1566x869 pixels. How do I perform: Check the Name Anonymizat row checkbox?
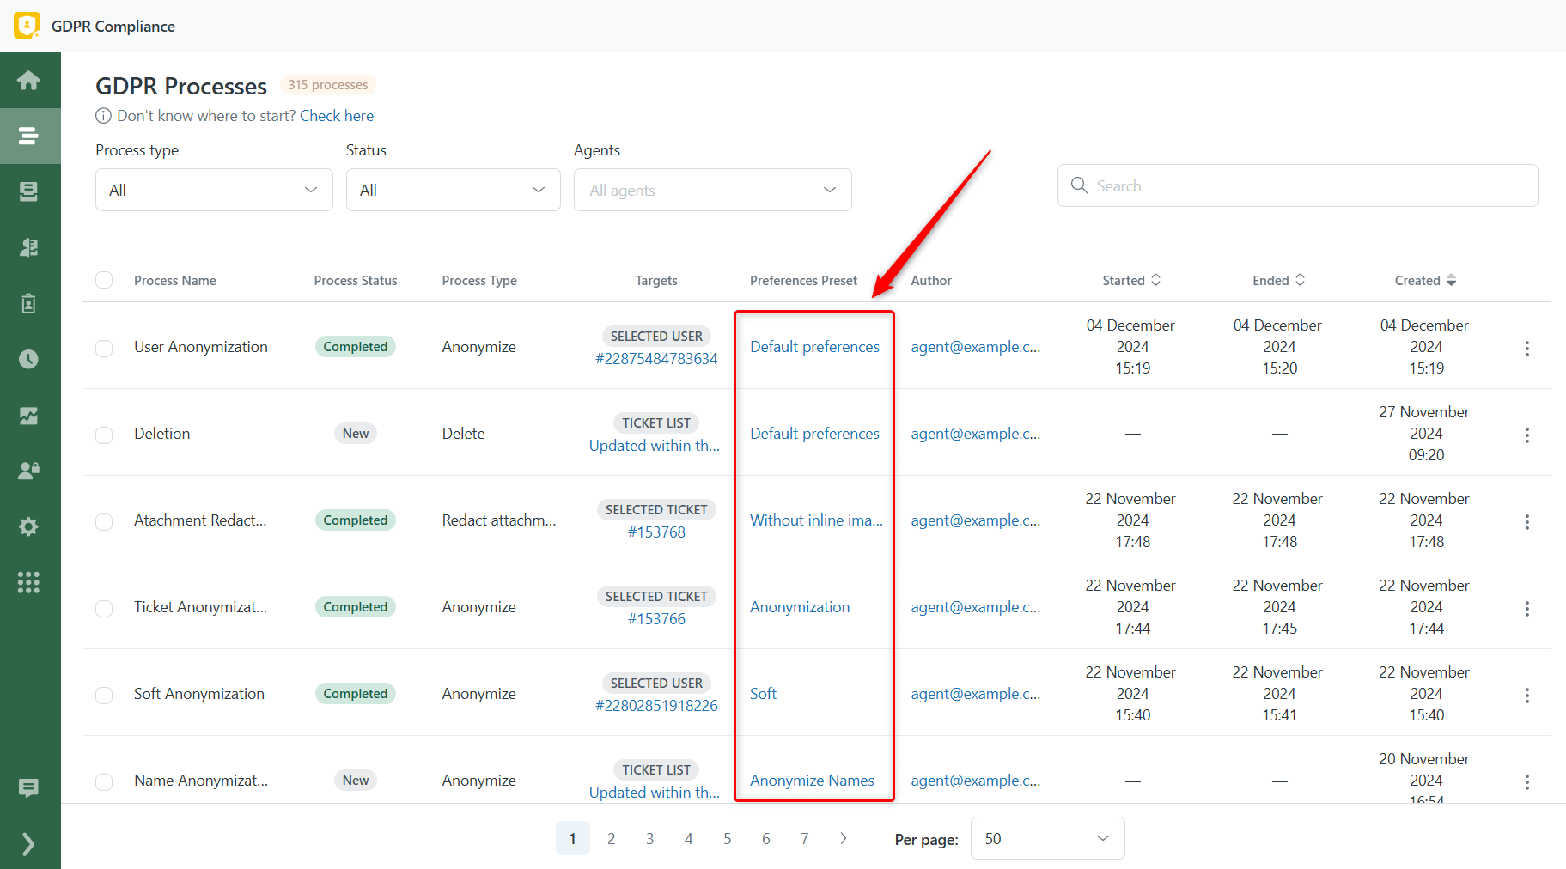104,781
